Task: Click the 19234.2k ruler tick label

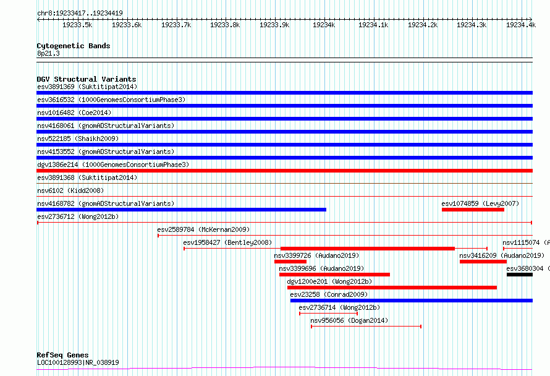Action: (423, 25)
